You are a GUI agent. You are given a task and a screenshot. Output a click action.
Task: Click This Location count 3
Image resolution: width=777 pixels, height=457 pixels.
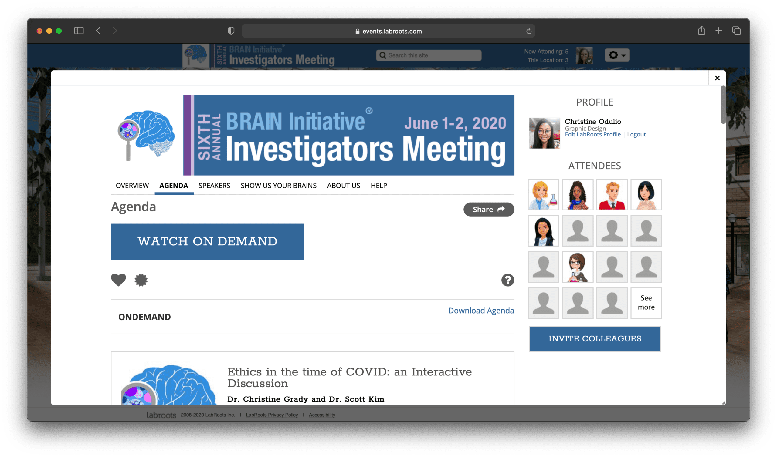coord(567,60)
